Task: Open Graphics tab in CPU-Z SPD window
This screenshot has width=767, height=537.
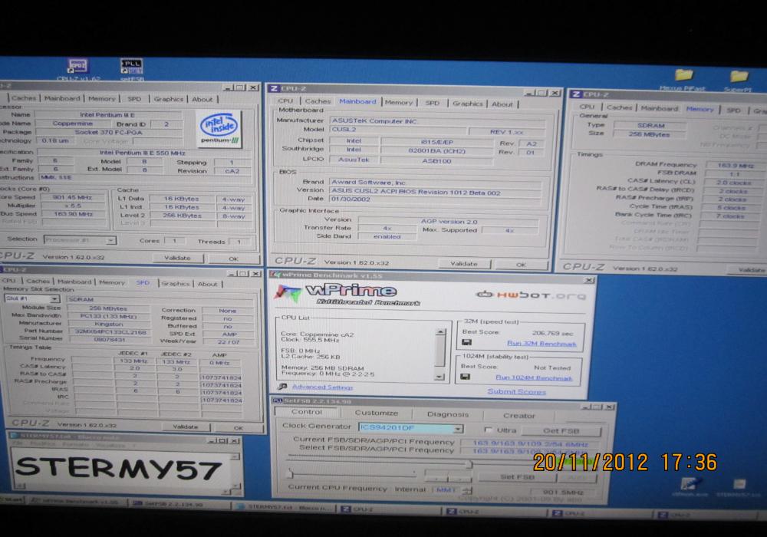Action: [176, 283]
